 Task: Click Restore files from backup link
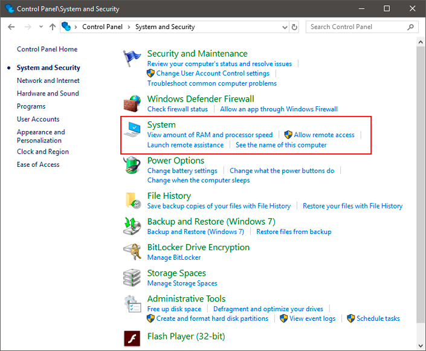click(x=294, y=232)
